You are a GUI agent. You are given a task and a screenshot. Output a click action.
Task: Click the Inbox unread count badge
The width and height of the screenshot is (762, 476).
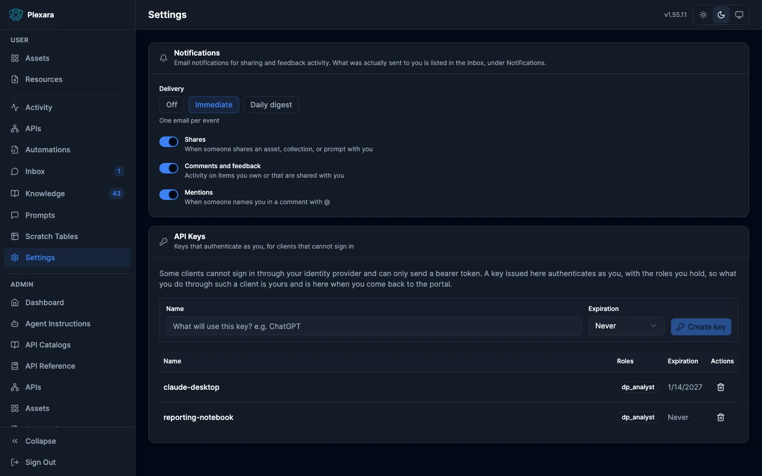pyautogui.click(x=119, y=171)
